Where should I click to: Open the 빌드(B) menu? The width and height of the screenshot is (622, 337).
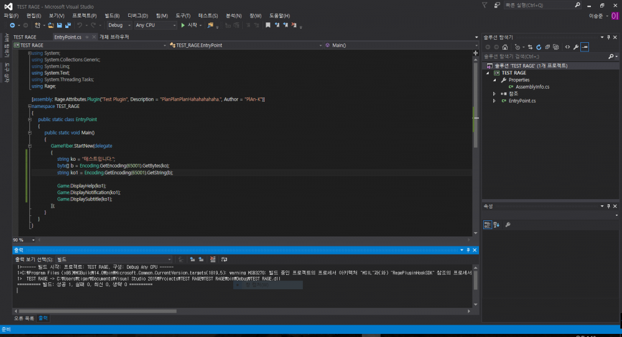[x=113, y=15]
